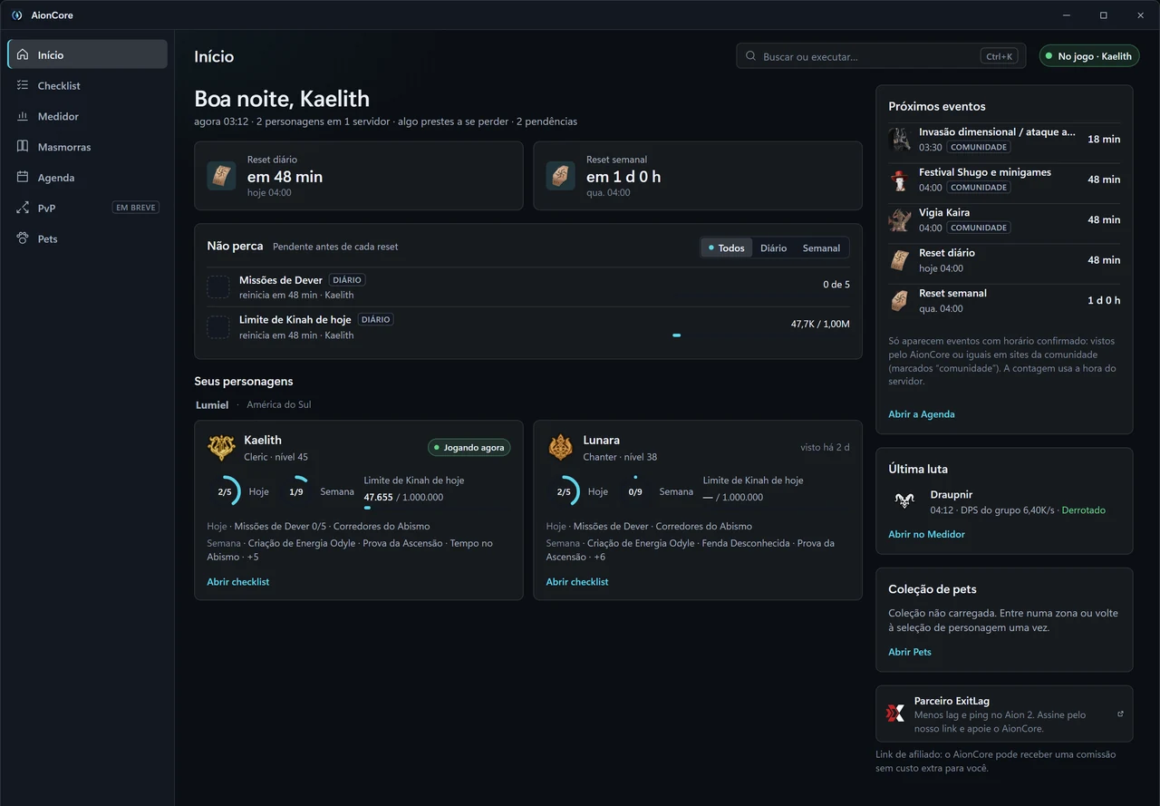Click the Jogando agora badge on Kaelith
Image resolution: width=1160 pixels, height=806 pixels.
click(x=469, y=447)
